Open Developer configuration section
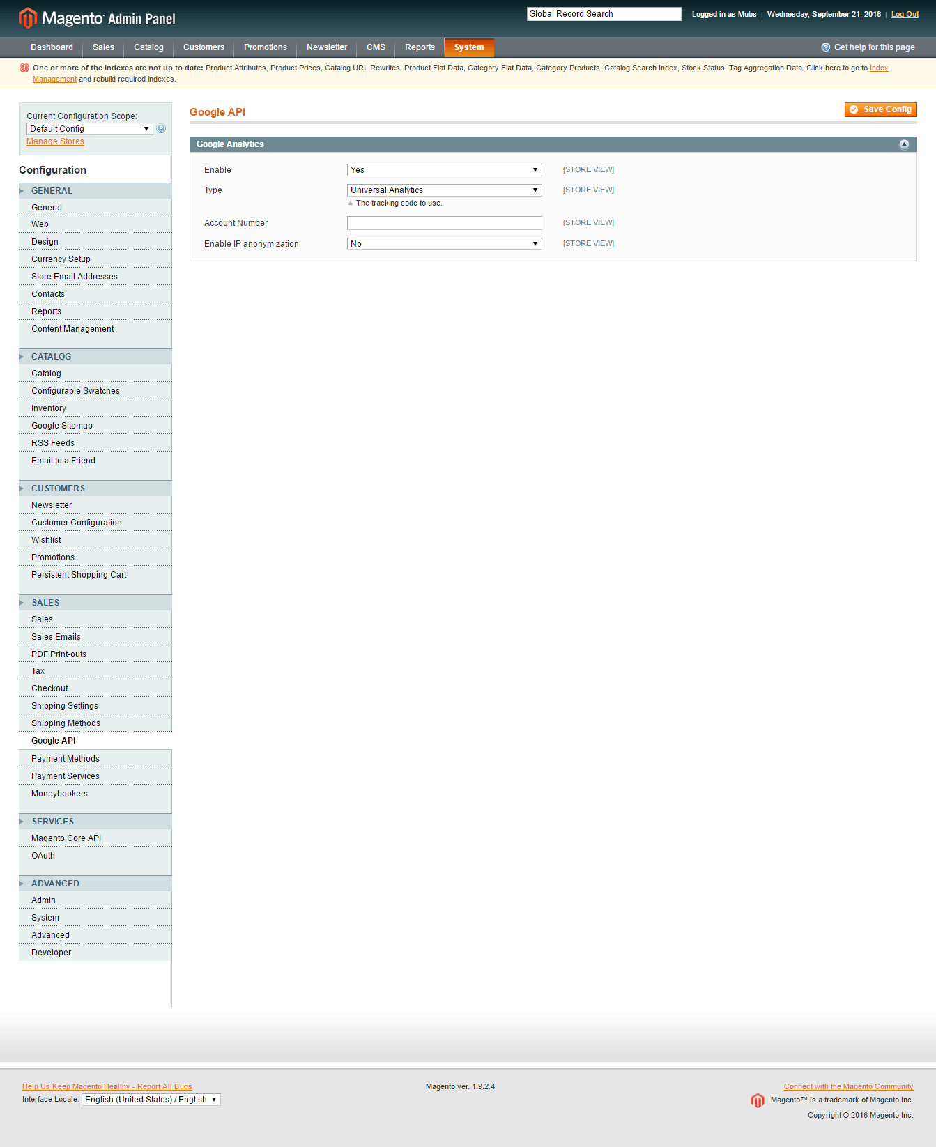The height and width of the screenshot is (1147, 936). click(95, 953)
